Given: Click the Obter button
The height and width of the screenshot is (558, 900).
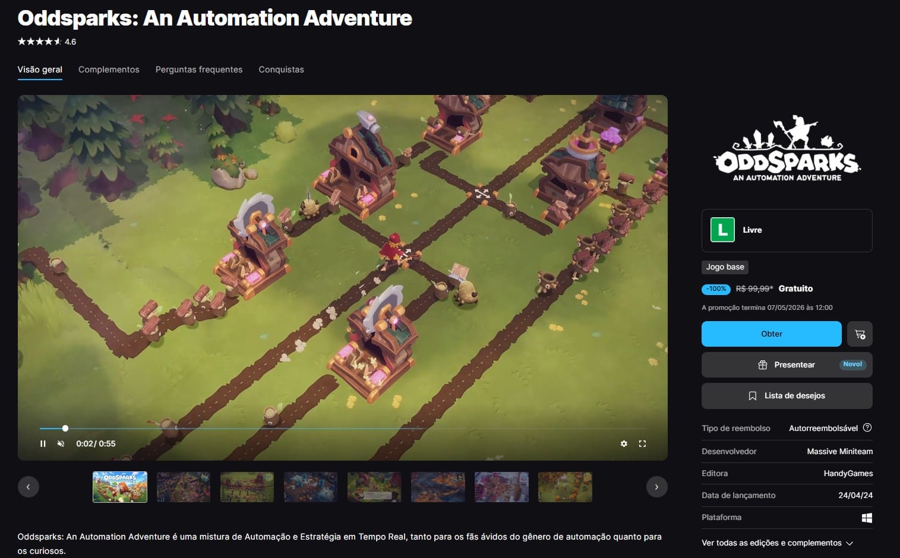Looking at the screenshot, I should (771, 334).
